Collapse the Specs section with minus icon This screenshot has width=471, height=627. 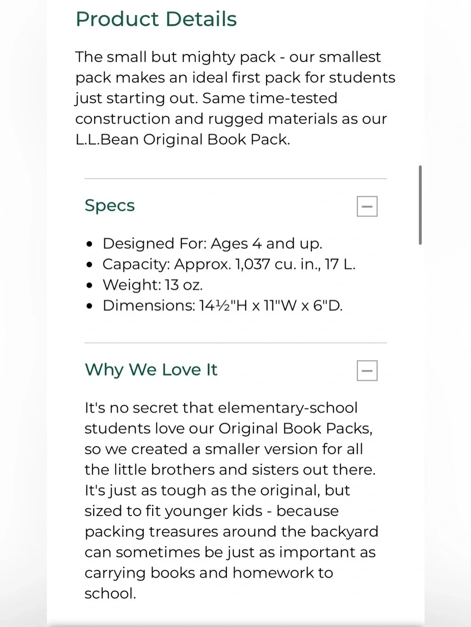click(x=367, y=206)
